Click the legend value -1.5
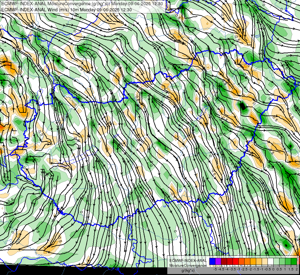The width and height of the screenshot is (300, 275). click(x=256, y=269)
